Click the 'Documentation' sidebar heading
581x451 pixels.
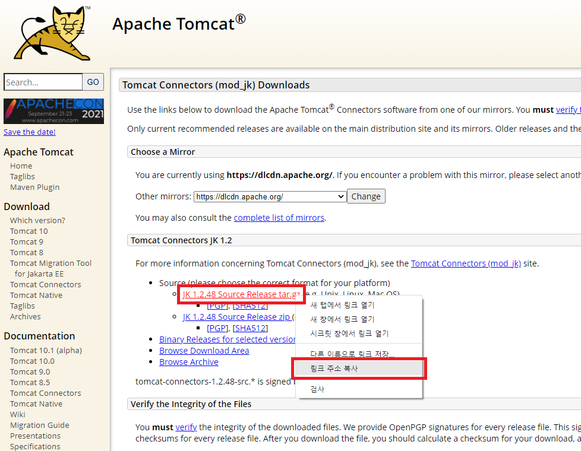tap(39, 336)
